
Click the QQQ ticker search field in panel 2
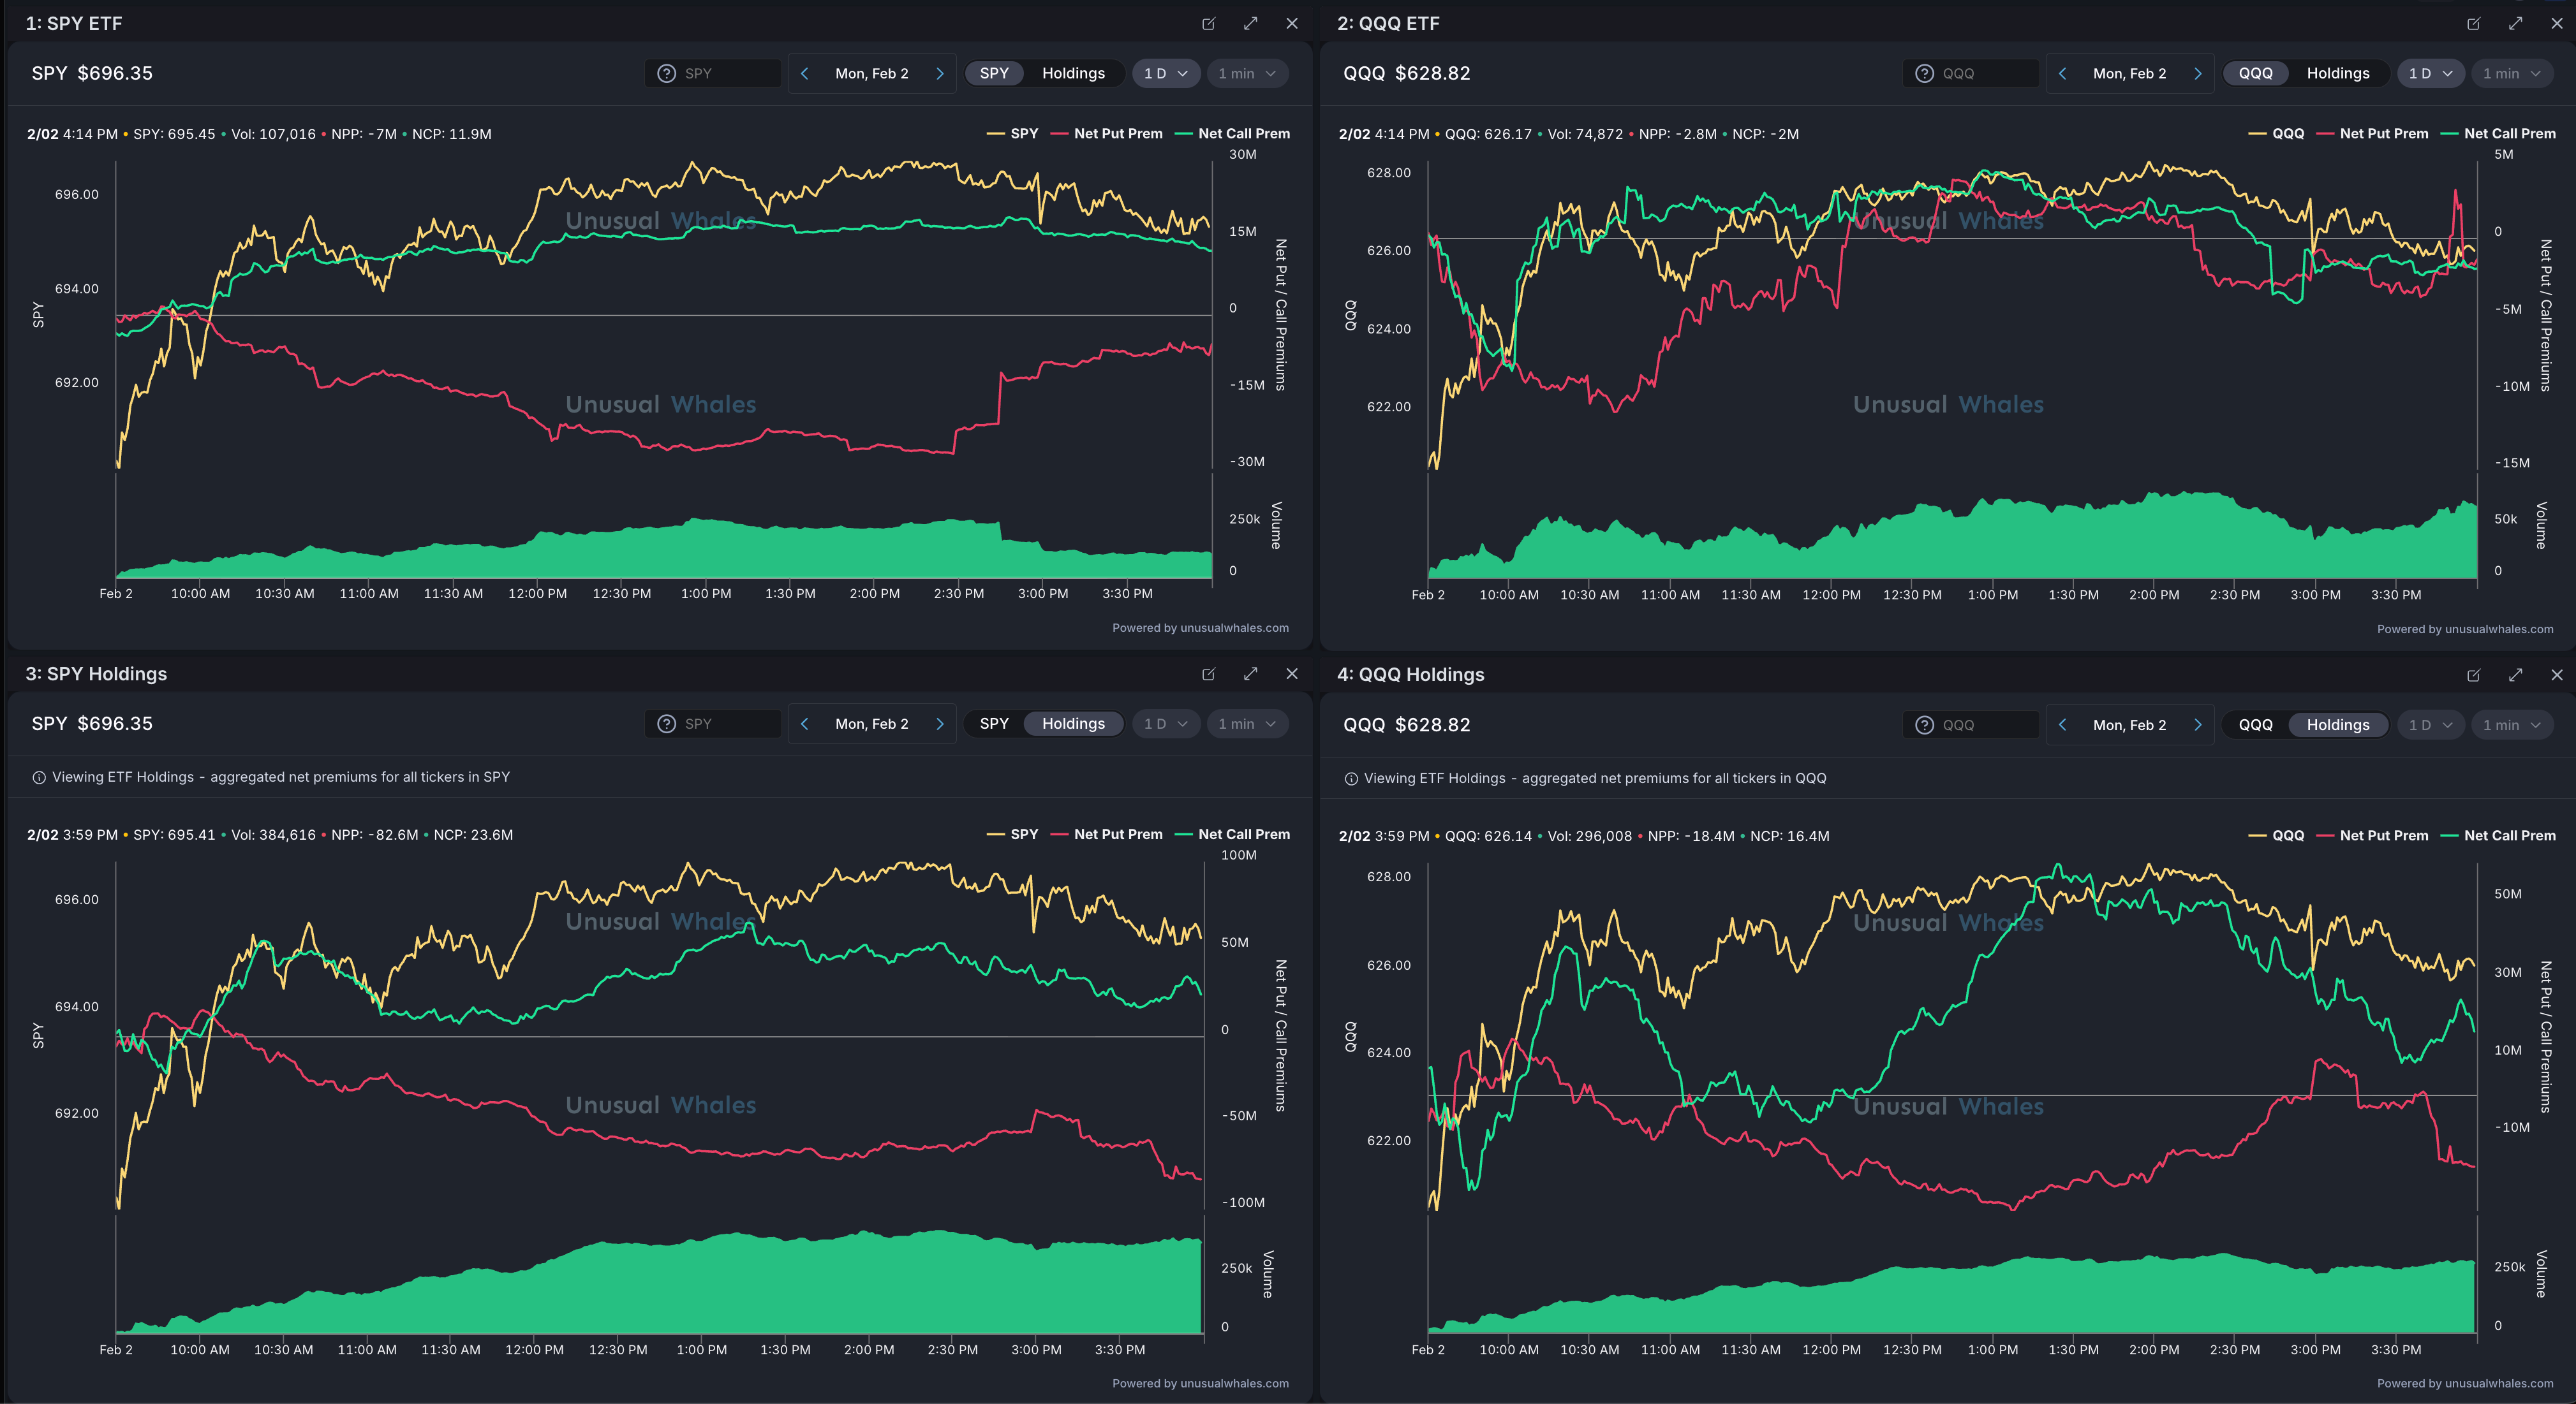[1985, 73]
